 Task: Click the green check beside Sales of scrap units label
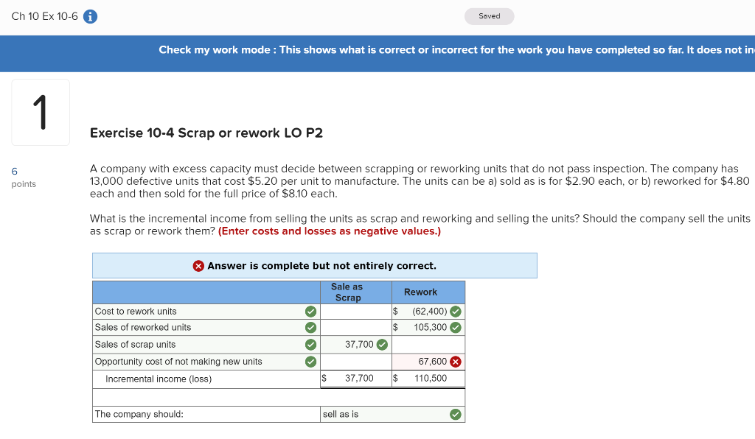[x=310, y=345]
